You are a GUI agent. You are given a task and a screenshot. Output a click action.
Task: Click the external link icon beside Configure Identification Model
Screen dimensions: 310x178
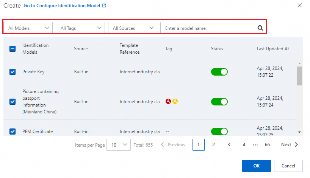(x=104, y=6)
